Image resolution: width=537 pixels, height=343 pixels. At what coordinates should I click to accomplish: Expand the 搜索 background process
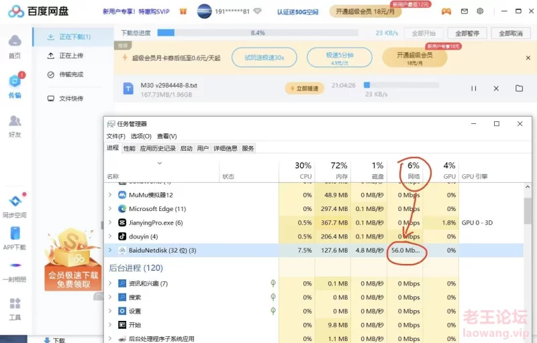point(110,297)
